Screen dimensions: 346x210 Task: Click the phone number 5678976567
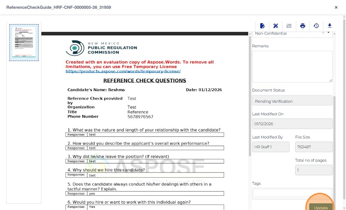point(140,117)
